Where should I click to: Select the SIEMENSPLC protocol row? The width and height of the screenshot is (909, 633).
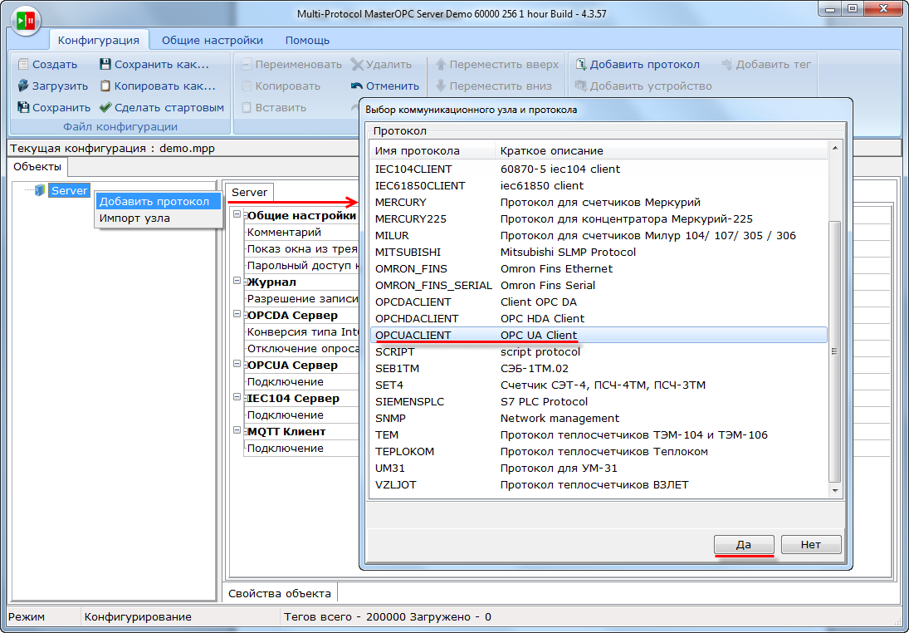click(x=409, y=401)
